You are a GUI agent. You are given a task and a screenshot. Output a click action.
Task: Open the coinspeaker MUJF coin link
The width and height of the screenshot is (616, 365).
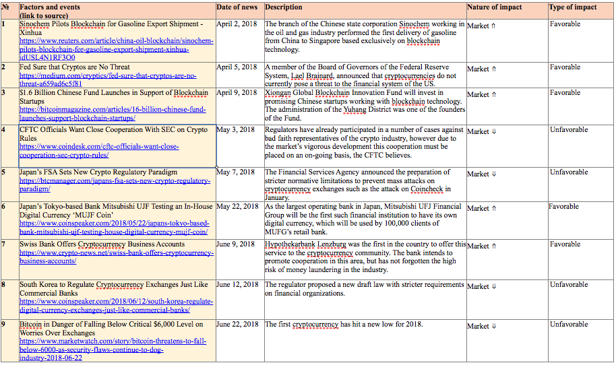point(115,228)
